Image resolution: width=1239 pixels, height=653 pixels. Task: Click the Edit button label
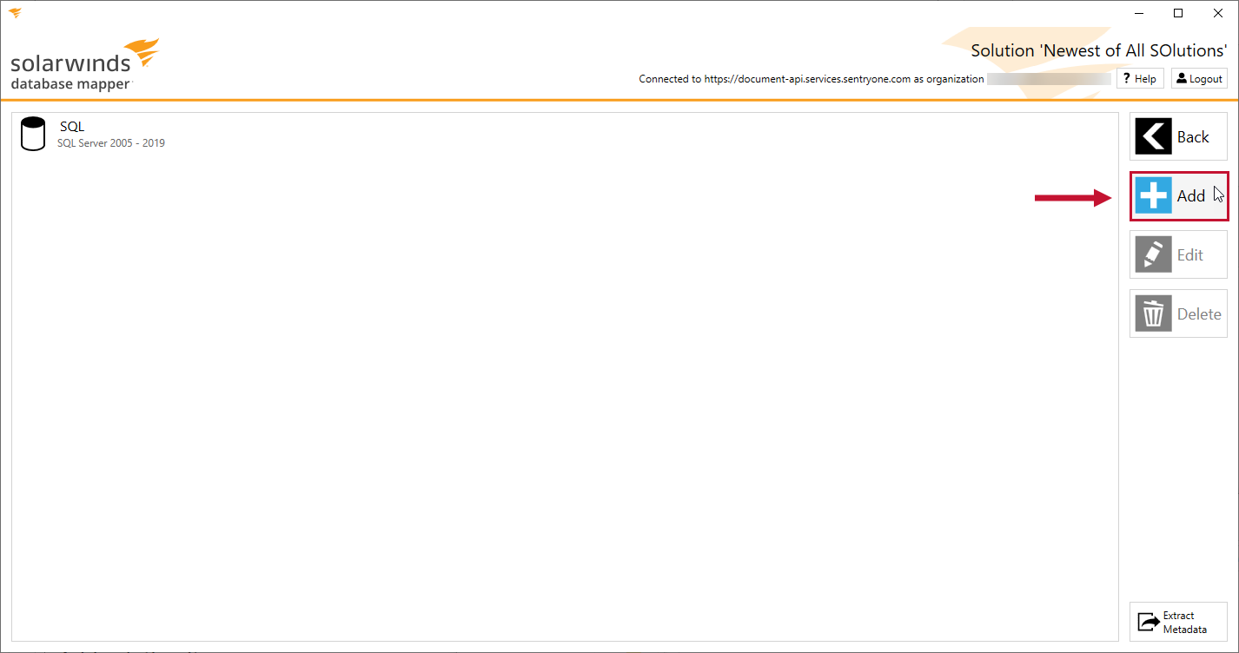pos(1190,255)
